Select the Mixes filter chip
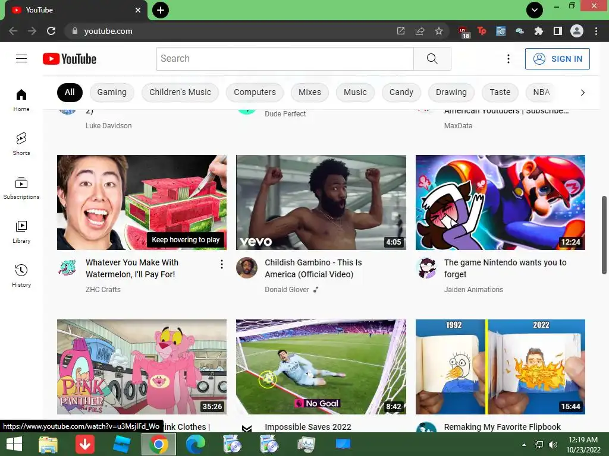This screenshot has width=609, height=456. (309, 92)
